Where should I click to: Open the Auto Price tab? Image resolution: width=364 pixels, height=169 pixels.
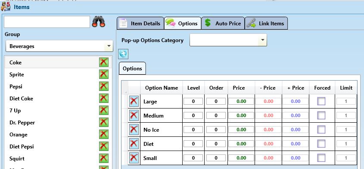click(223, 23)
